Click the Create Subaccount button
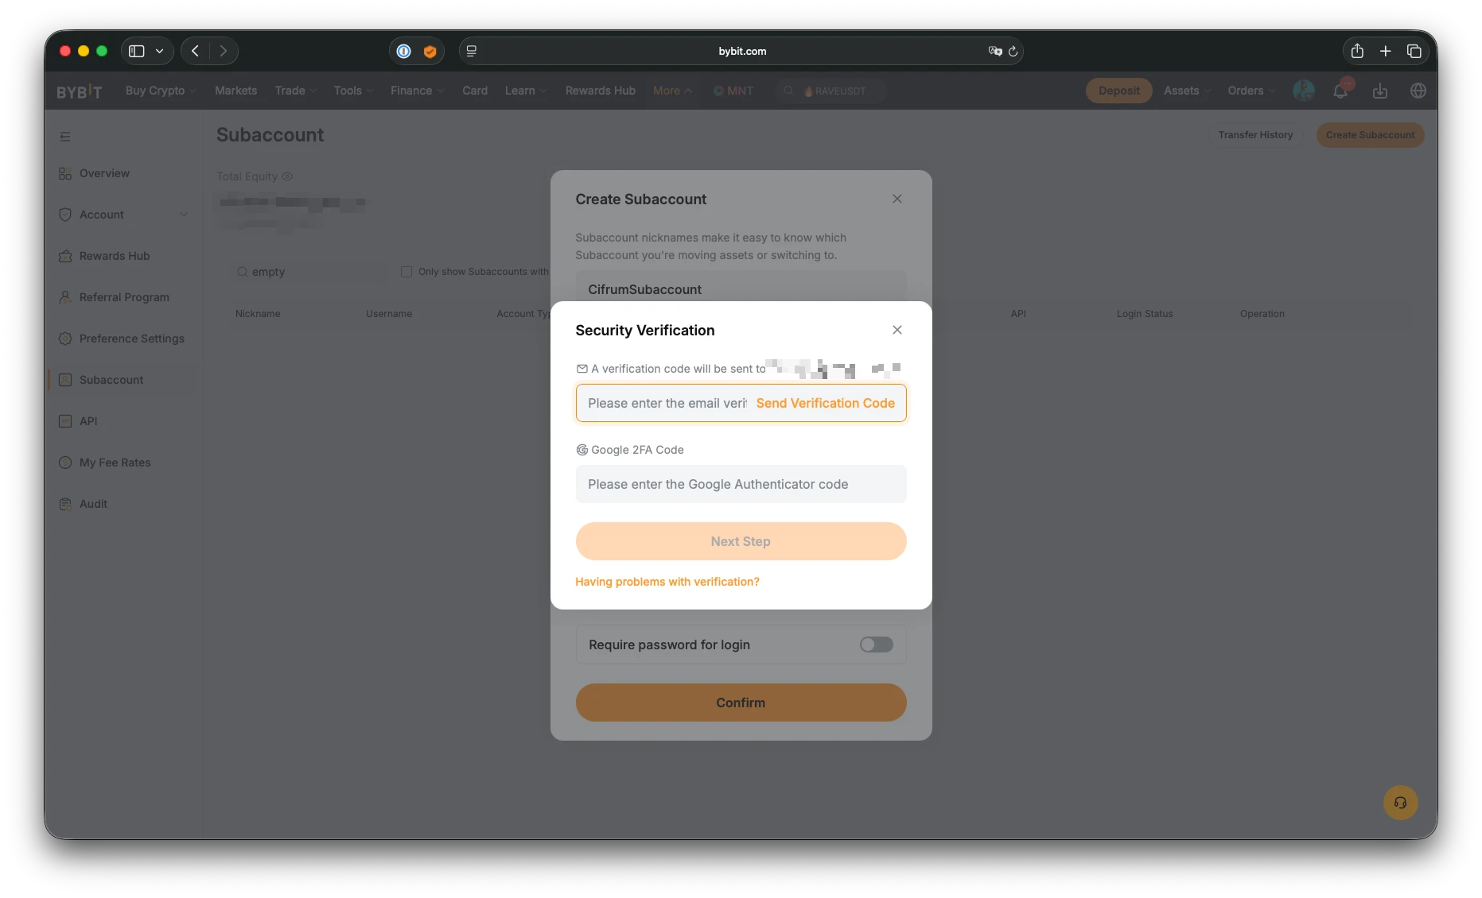 [x=1370, y=135]
